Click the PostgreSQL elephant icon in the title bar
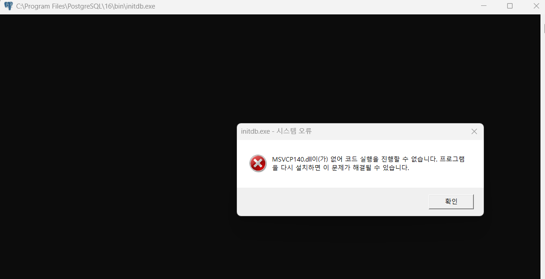545x279 pixels. point(8,6)
